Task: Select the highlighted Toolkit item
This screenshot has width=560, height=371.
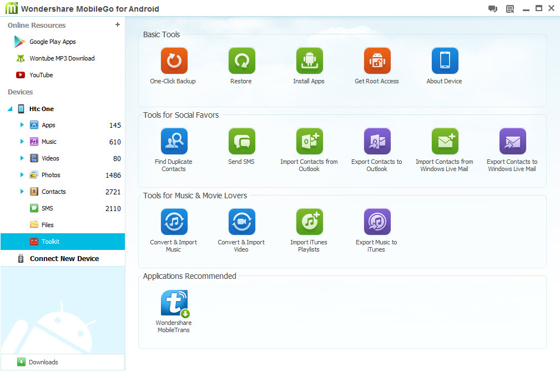Action: (x=63, y=242)
